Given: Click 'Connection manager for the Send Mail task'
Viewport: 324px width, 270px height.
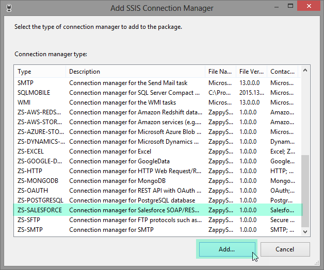Looking at the screenshot, I should pos(128,83).
